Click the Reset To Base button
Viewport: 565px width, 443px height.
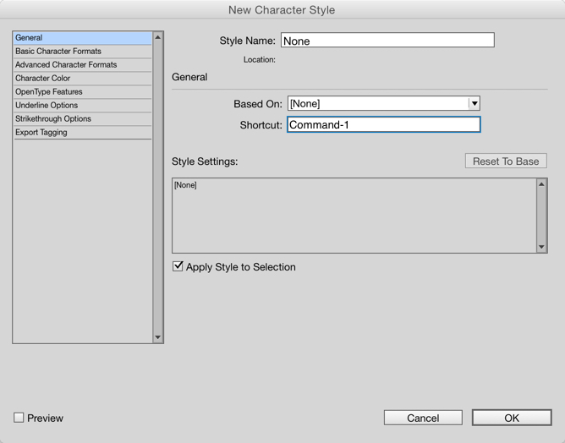click(x=506, y=161)
